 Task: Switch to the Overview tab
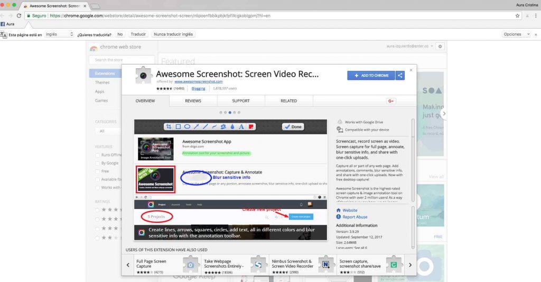(x=145, y=101)
